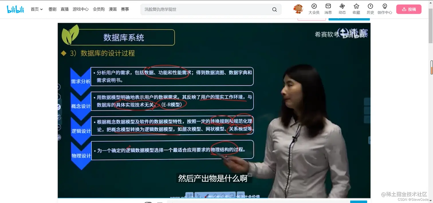
Task: Select 赛事 in the navigation bar
Action: (x=125, y=9)
